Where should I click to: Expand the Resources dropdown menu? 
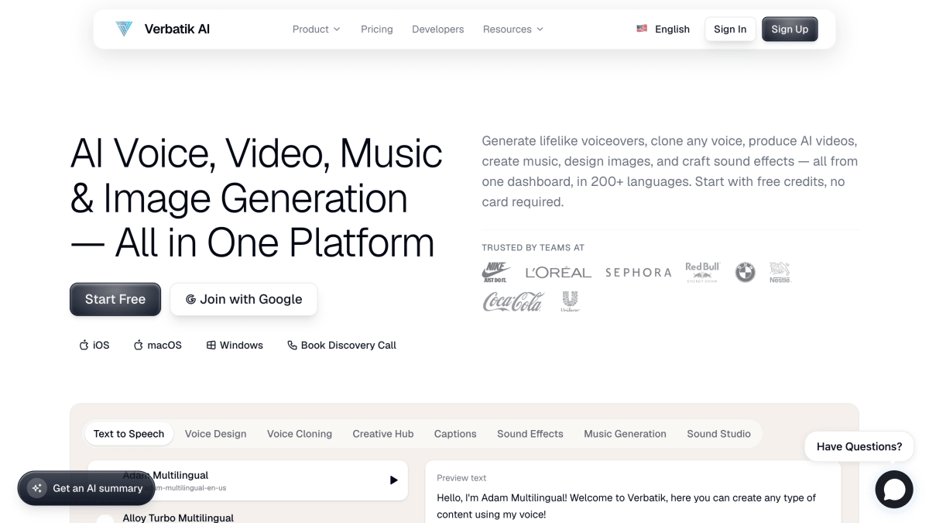513,29
